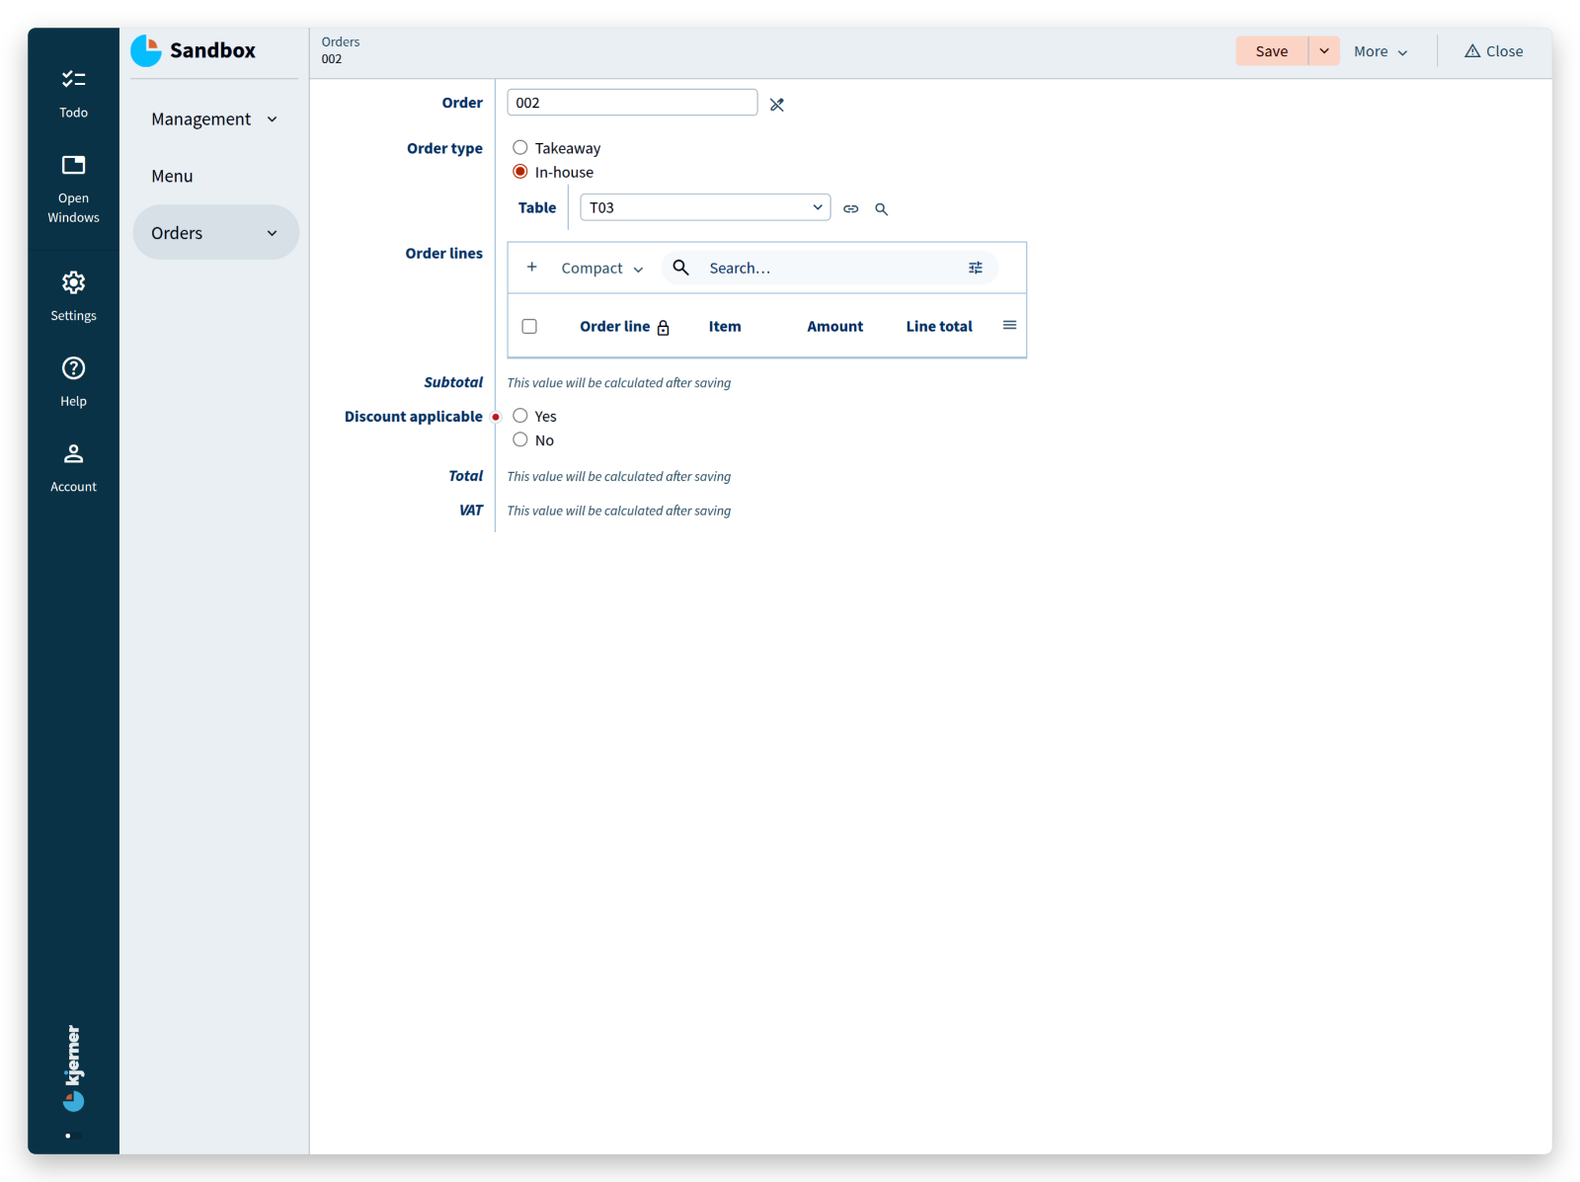Choose Yes for Discount applicable
Viewport: 1580px width, 1182px height.
[520, 416]
